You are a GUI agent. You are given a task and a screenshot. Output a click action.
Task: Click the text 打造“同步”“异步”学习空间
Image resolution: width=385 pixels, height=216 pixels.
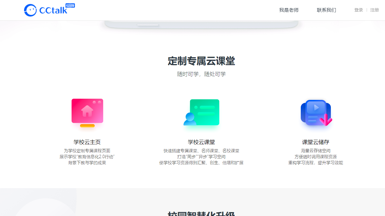point(202,157)
